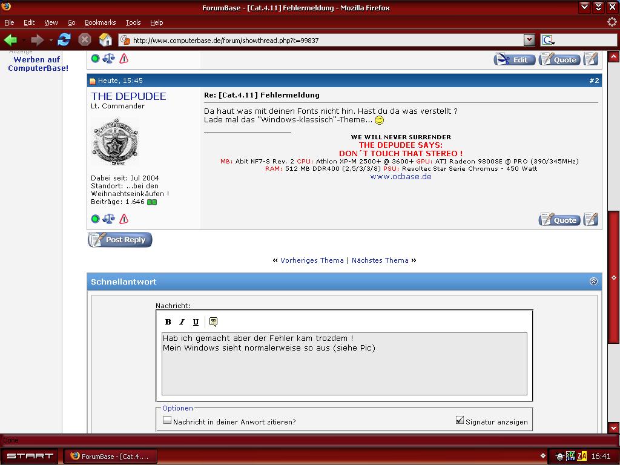Screen dimensions: 620x465
Task: Click quick reply icon in post #2
Action: (591, 219)
